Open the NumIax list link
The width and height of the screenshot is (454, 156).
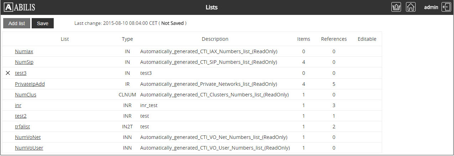coord(24,51)
